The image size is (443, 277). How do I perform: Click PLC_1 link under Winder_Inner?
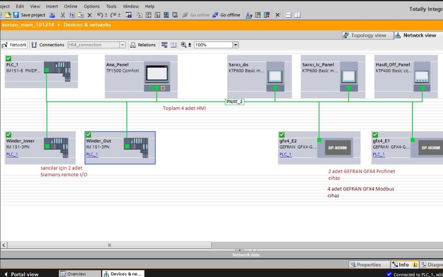coord(12,155)
